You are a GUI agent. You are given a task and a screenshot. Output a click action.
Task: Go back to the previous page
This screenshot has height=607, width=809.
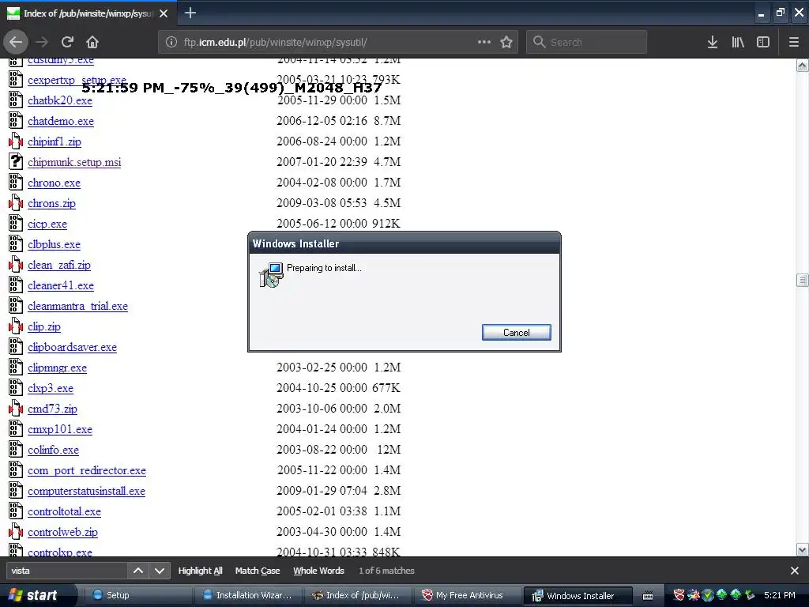pyautogui.click(x=16, y=42)
